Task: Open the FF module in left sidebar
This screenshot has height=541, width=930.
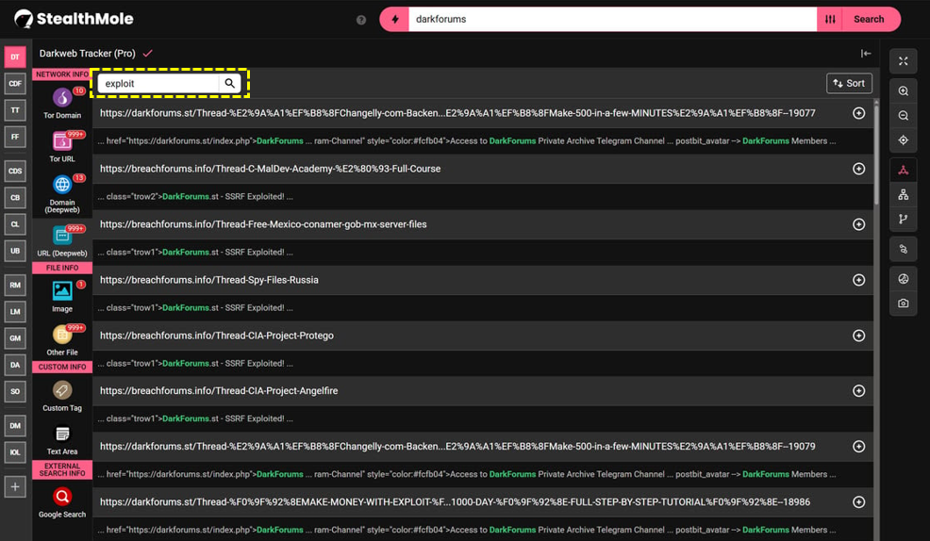Action: (15, 137)
